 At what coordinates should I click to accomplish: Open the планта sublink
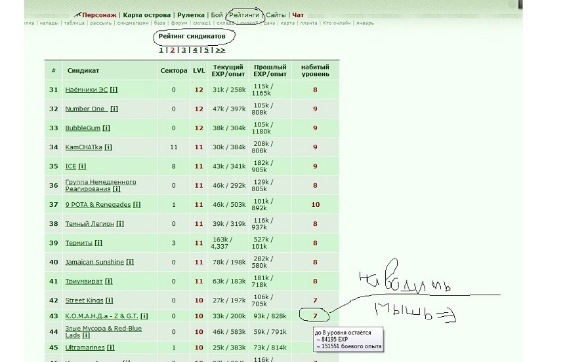(x=308, y=23)
